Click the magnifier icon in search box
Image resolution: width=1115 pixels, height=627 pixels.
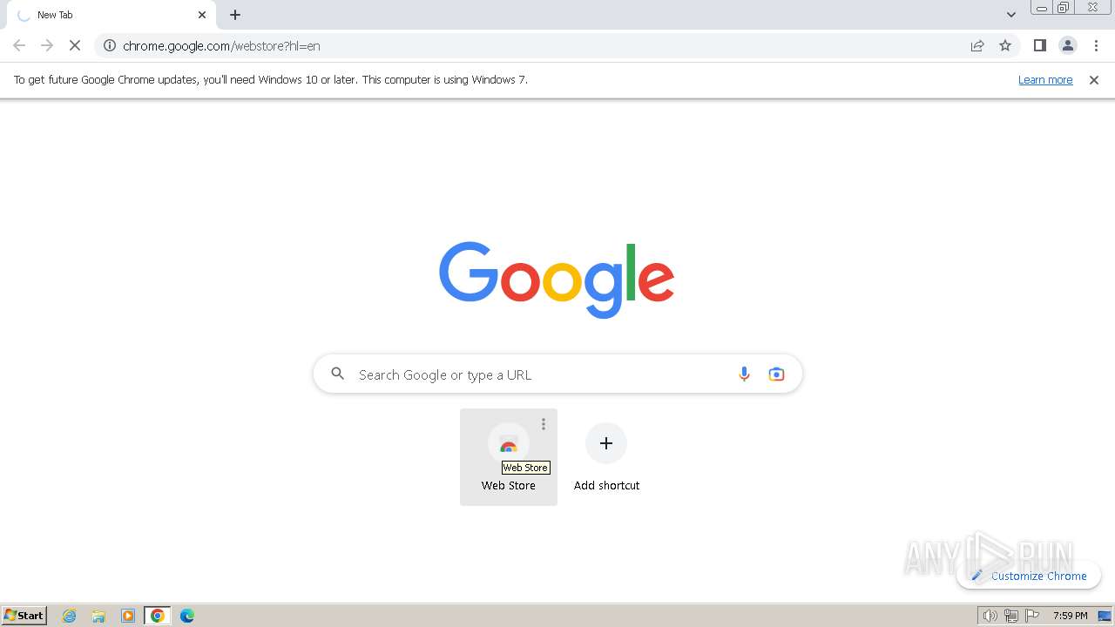338,374
